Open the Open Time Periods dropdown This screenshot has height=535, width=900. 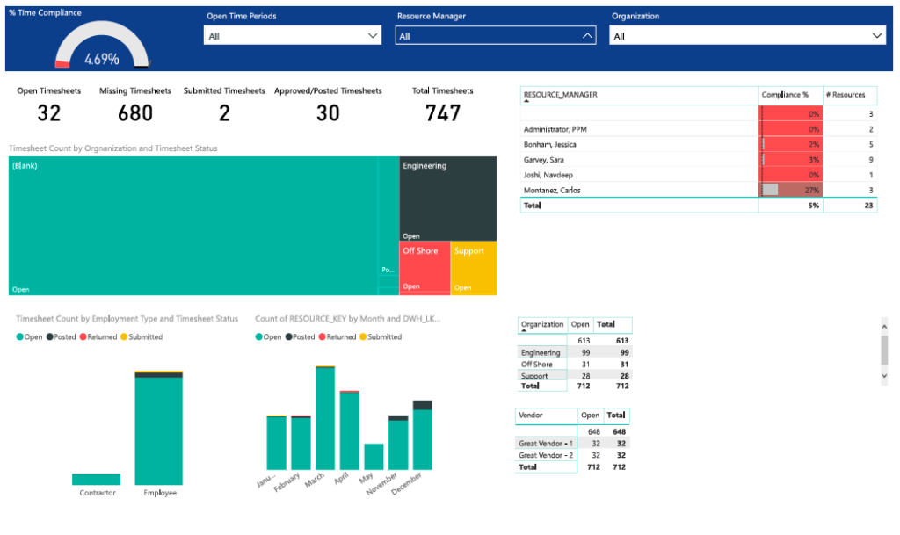point(373,35)
